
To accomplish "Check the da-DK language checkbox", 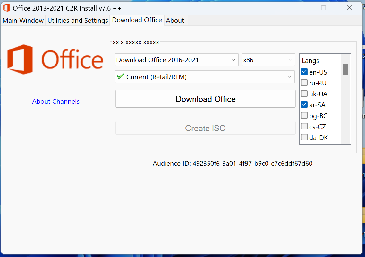I will pyautogui.click(x=304, y=137).
